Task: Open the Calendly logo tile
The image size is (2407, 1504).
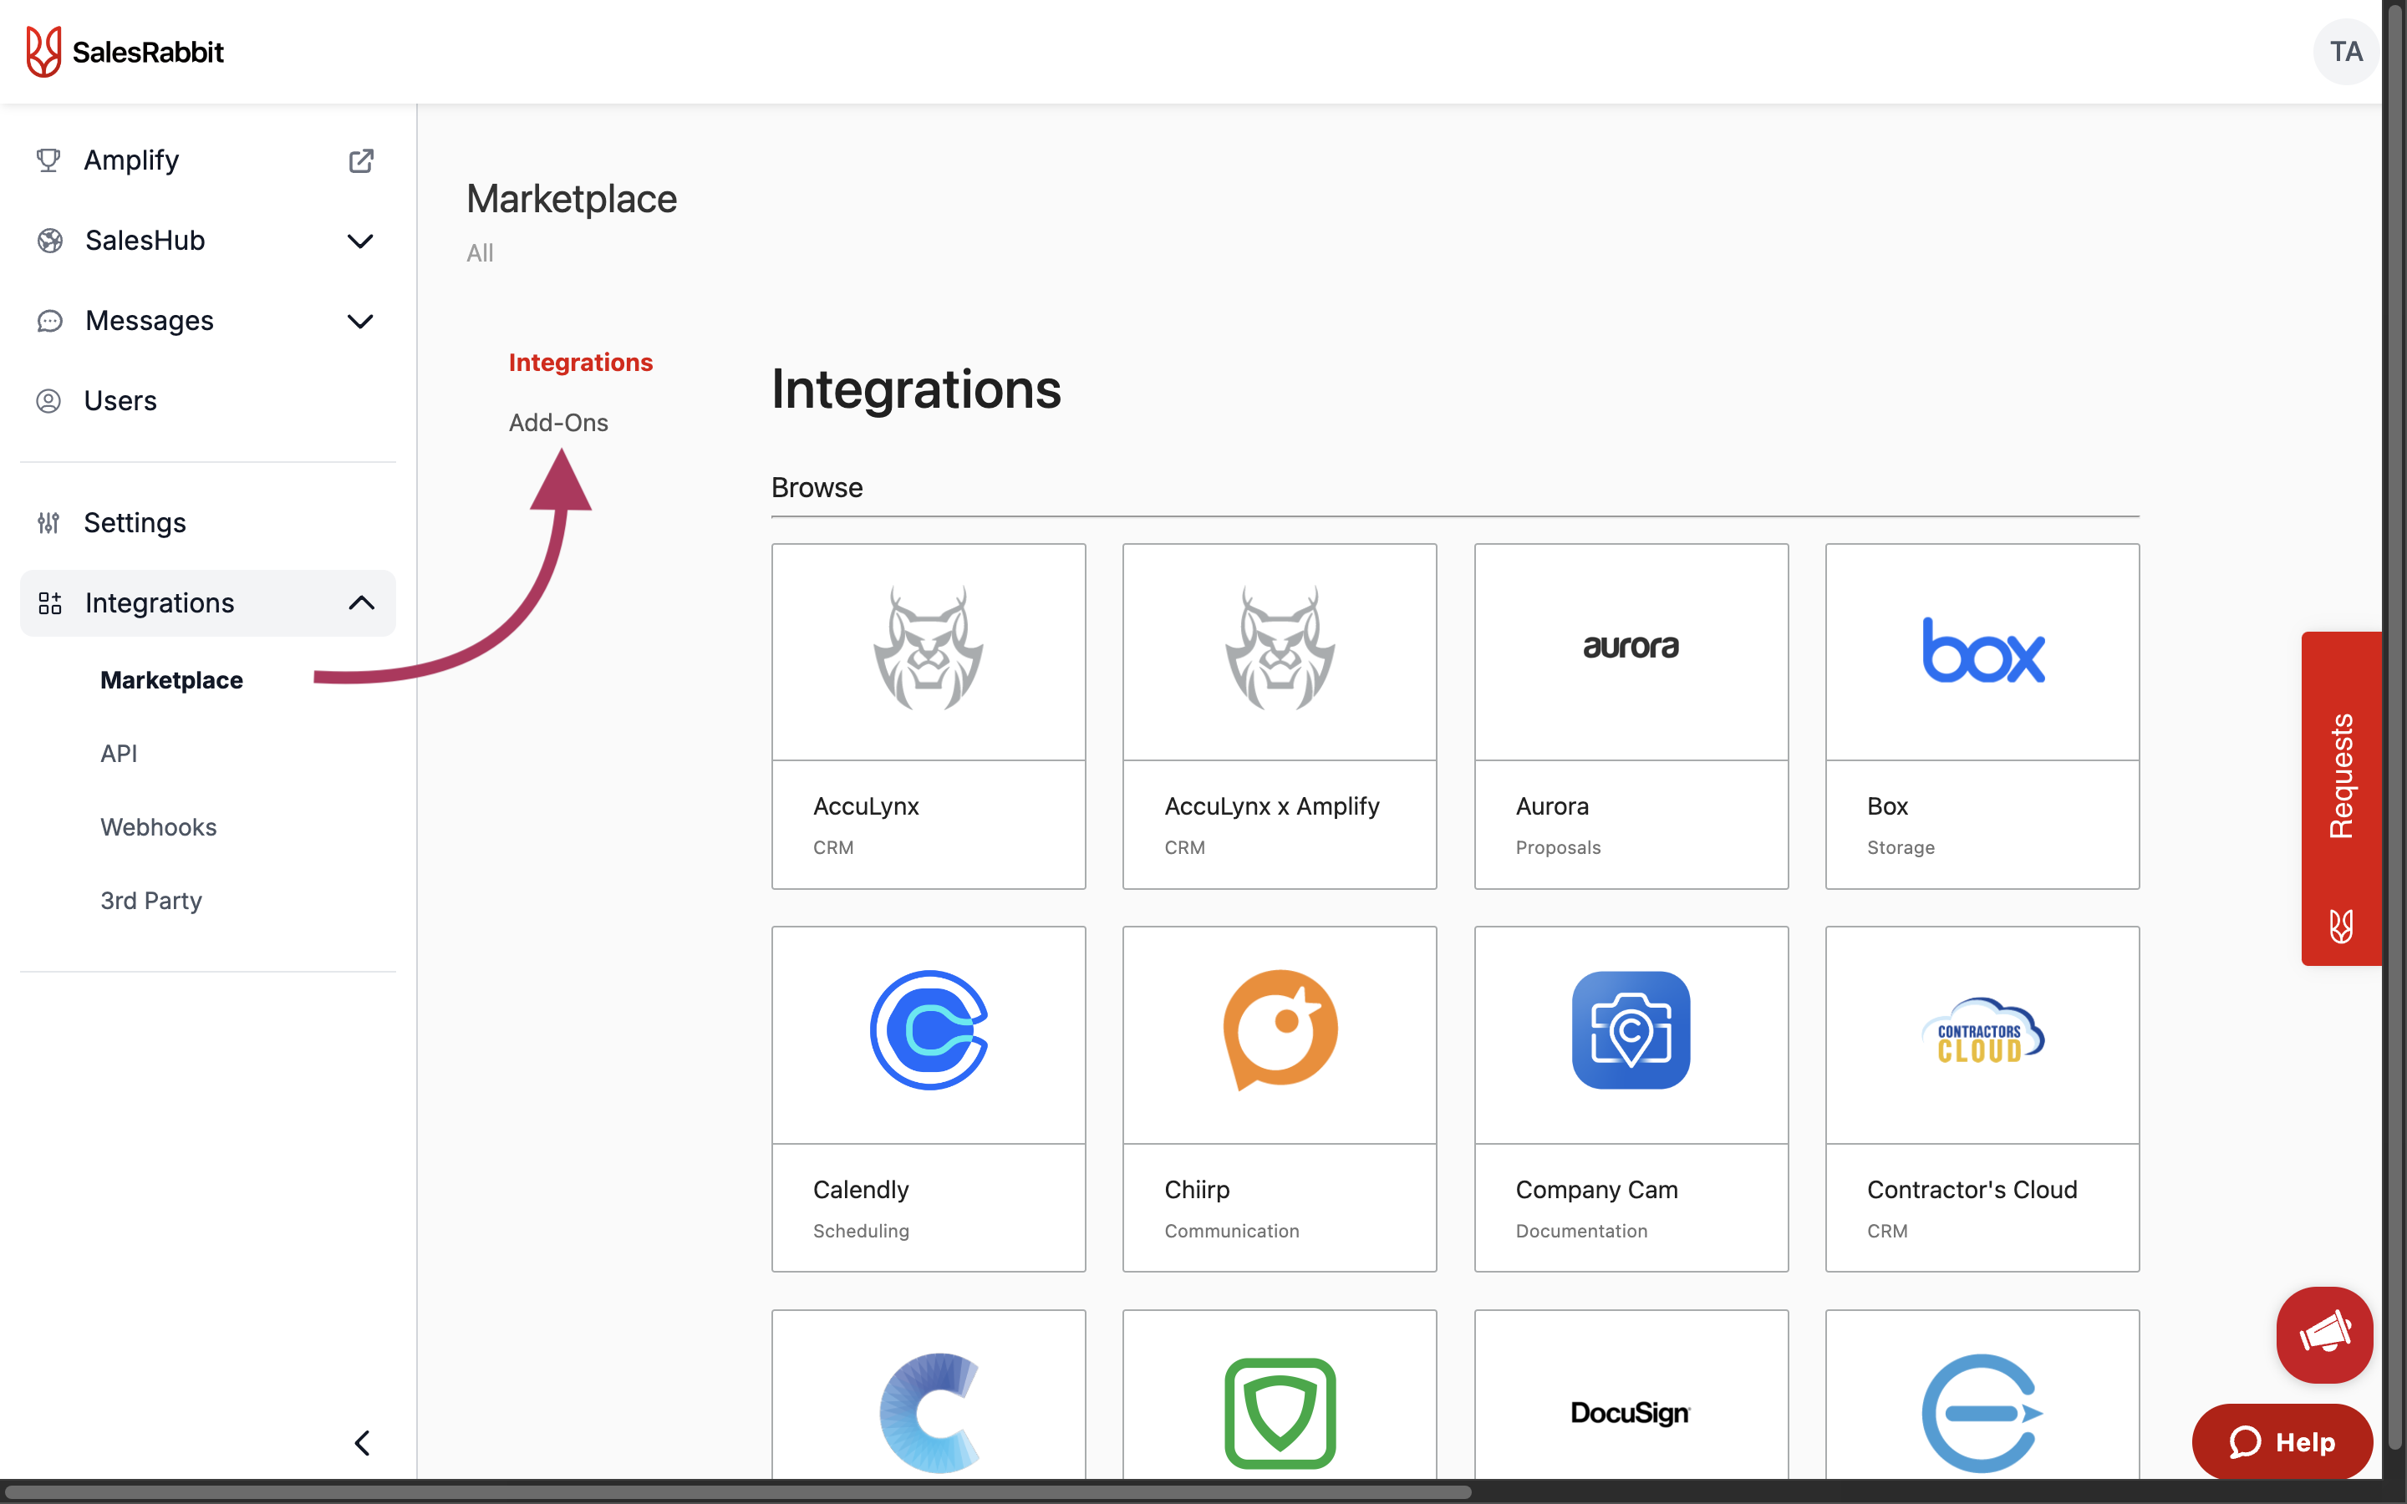Action: click(928, 1029)
